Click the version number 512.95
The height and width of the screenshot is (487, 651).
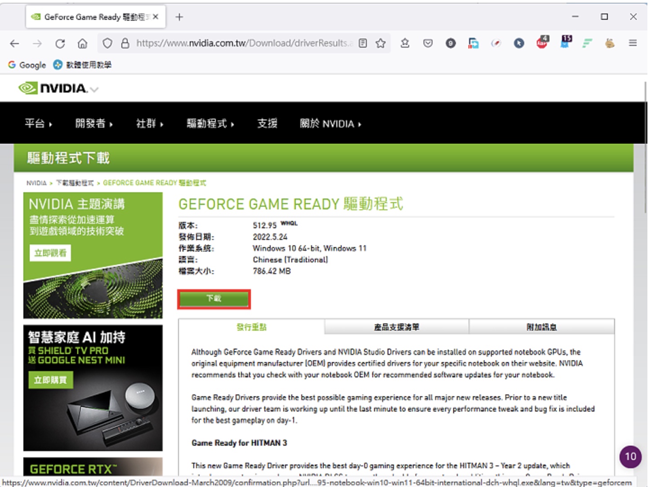(x=264, y=226)
